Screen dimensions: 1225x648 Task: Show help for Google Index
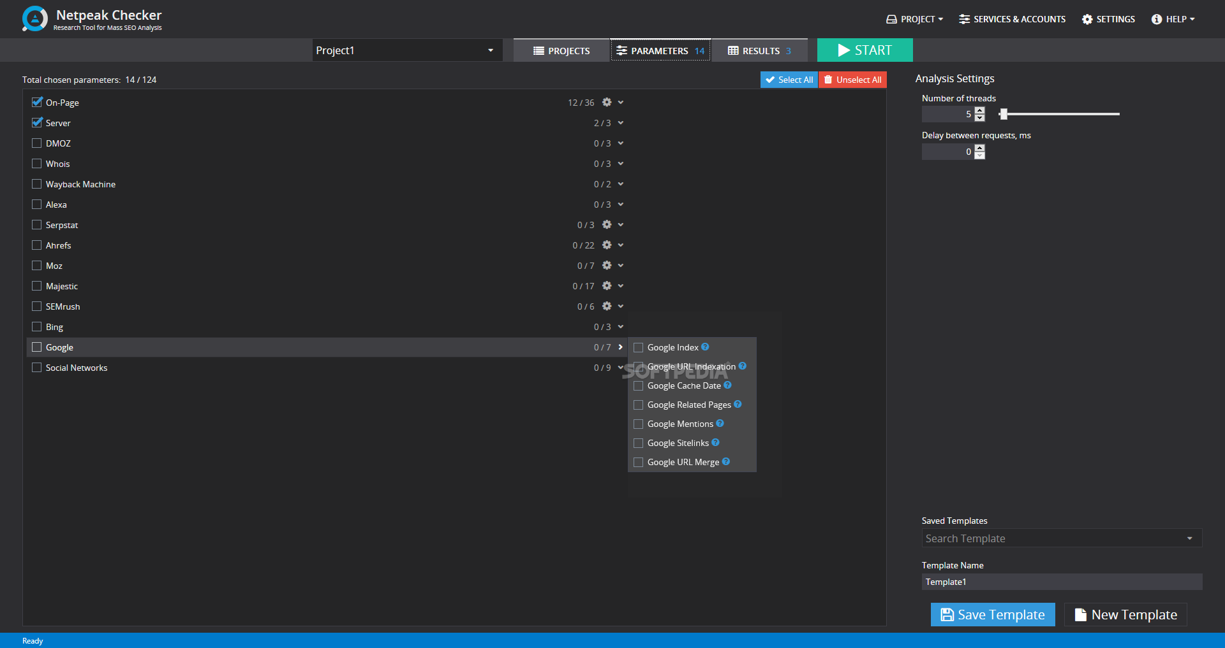click(x=705, y=347)
